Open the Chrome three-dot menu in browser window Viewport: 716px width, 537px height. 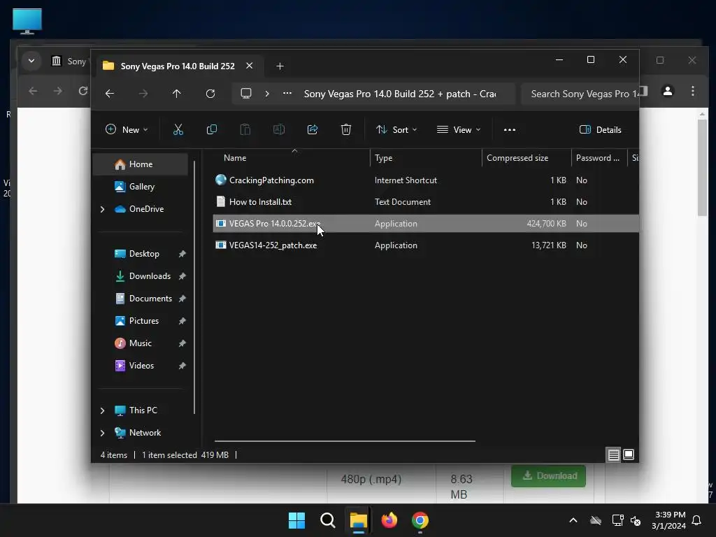click(693, 91)
